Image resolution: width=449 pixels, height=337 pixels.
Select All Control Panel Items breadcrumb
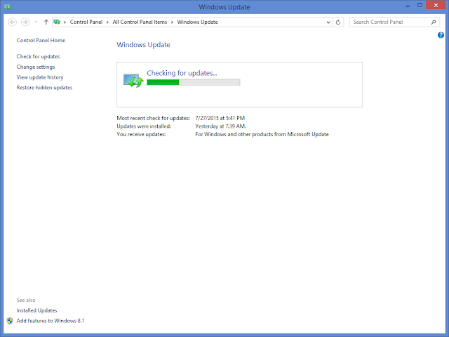pyautogui.click(x=140, y=22)
